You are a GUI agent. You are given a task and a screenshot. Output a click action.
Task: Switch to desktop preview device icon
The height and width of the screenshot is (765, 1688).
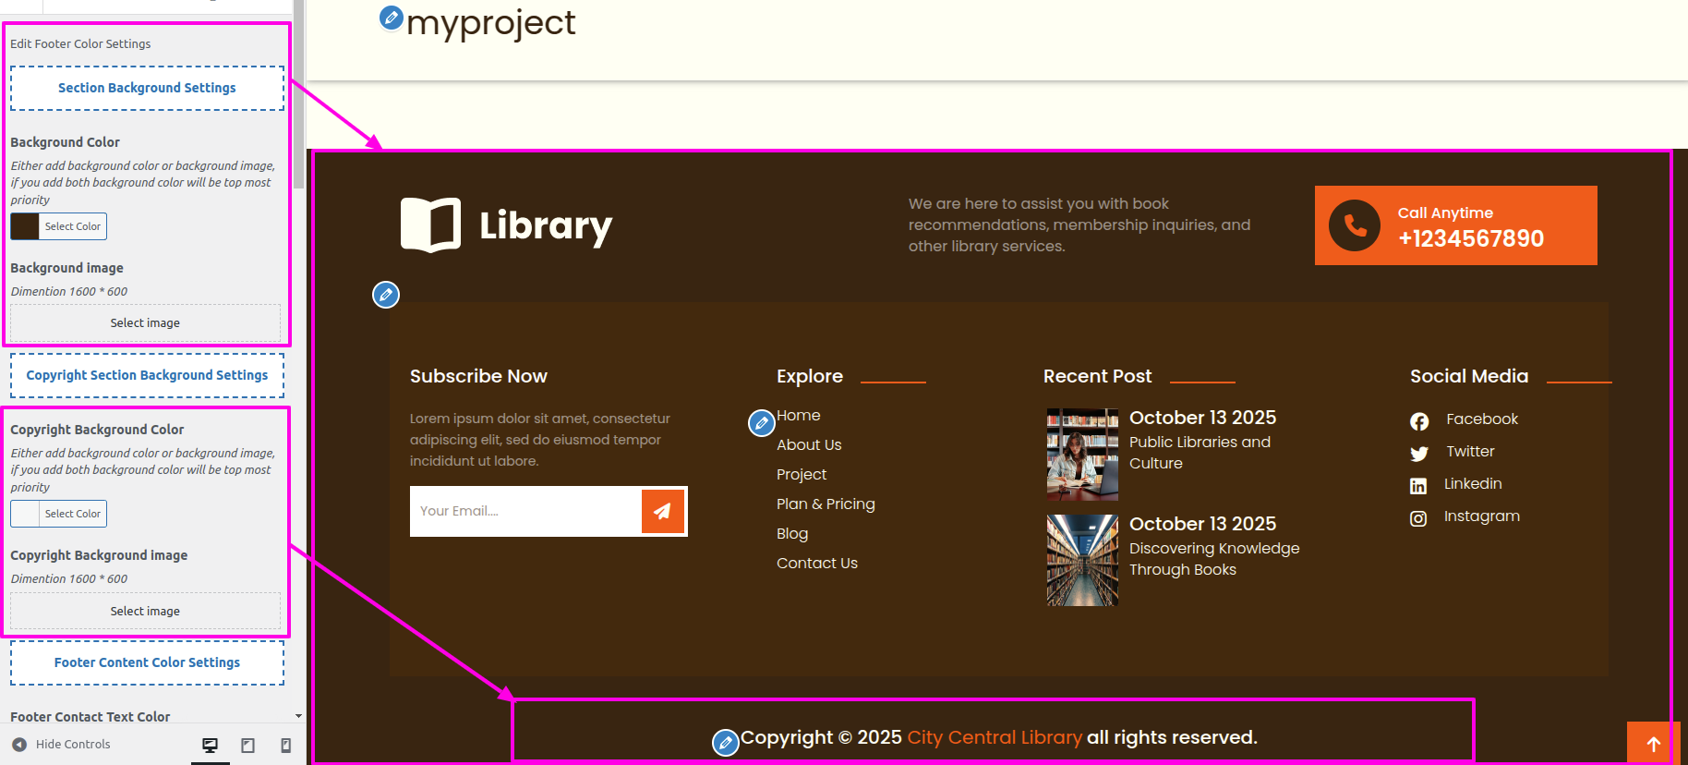pos(211,745)
